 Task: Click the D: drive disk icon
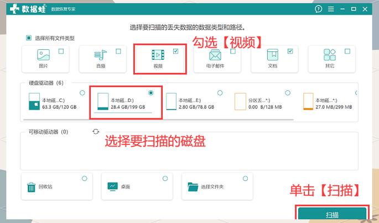(x=103, y=102)
